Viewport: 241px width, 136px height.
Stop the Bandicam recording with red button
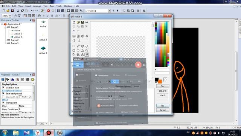138,65
